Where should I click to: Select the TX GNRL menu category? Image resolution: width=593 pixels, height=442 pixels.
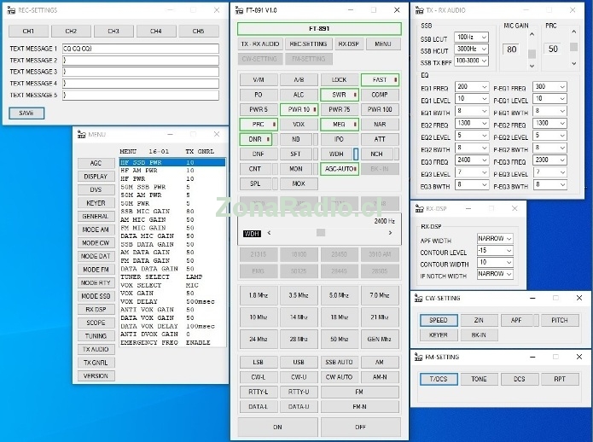(96, 363)
